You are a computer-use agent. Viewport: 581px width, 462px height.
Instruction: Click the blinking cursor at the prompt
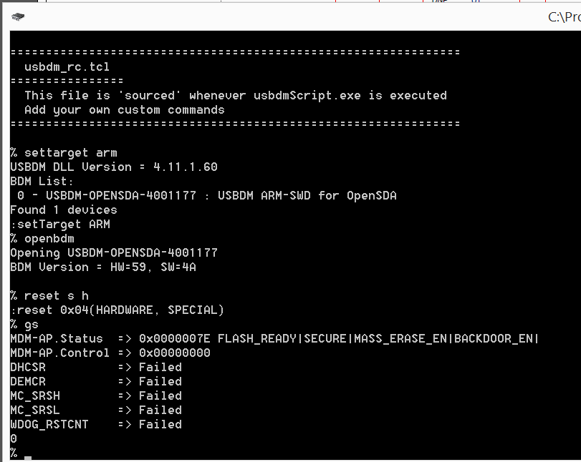27,457
